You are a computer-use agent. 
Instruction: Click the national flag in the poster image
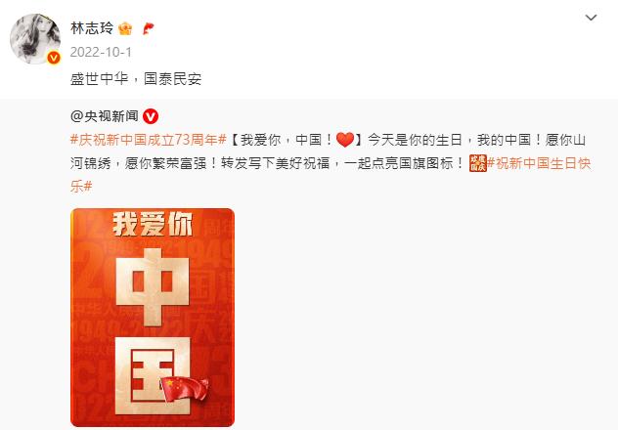(185, 388)
